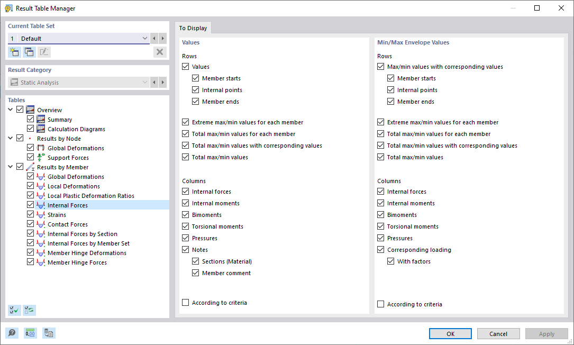This screenshot has width=574, height=345.
Task: Open the rename table set tool
Action: pos(44,51)
